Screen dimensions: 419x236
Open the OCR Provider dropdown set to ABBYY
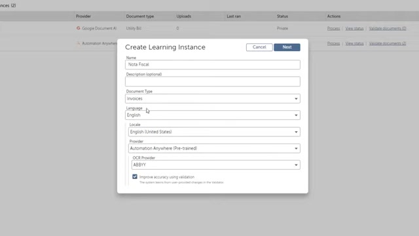point(215,165)
